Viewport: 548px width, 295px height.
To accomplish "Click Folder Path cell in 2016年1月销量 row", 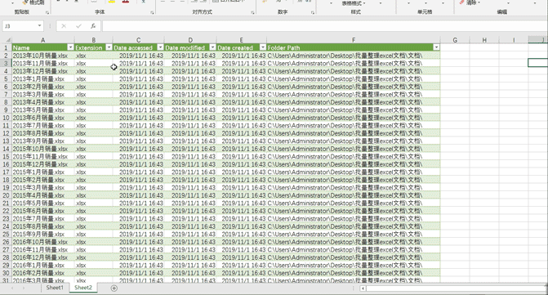I will point(354,265).
